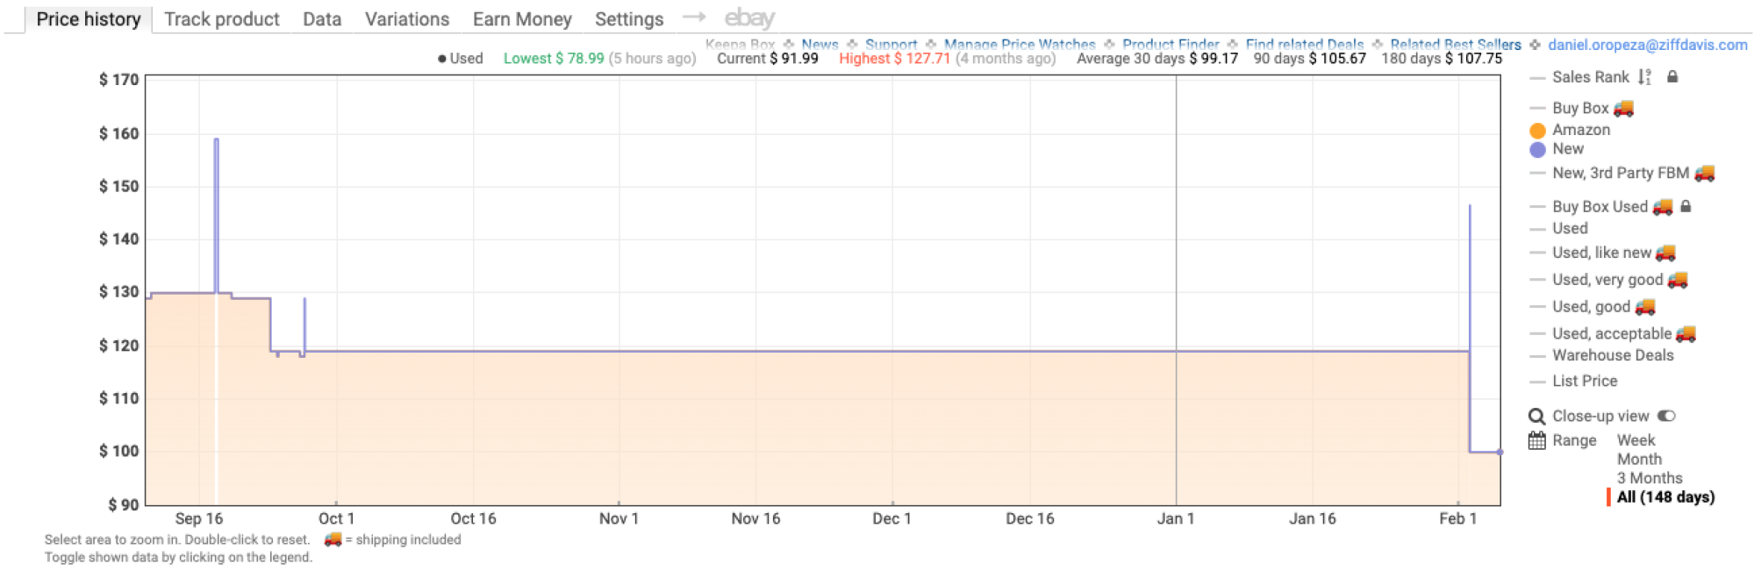
Task: Switch to the Track product tab
Action: pos(221,19)
